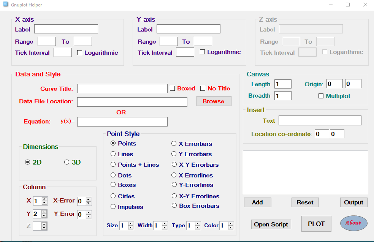Increase the line Width spinner
Viewport: 374px width, 242px height.
pos(165,224)
